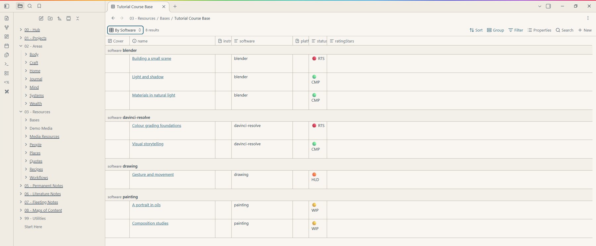The width and height of the screenshot is (596, 246).
Task: Open the Properties panel button
Action: [x=539, y=30]
